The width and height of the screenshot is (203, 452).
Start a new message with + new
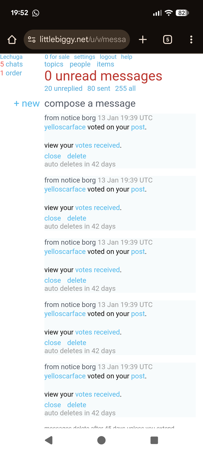(x=27, y=103)
